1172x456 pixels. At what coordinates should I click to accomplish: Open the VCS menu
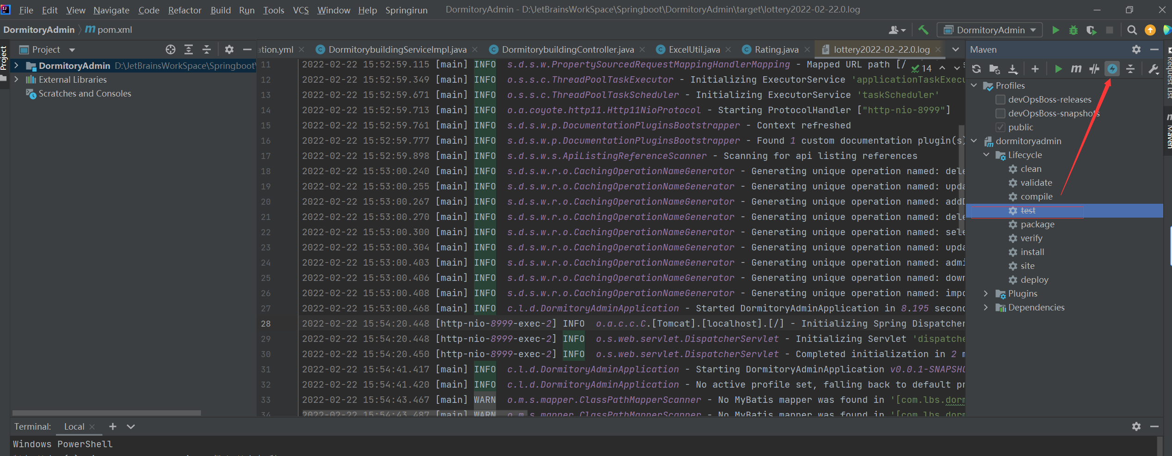pyautogui.click(x=301, y=10)
